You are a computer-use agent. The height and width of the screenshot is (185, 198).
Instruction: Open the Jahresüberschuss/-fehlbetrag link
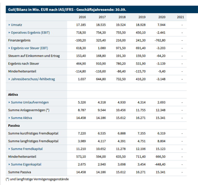click(x=33, y=79)
